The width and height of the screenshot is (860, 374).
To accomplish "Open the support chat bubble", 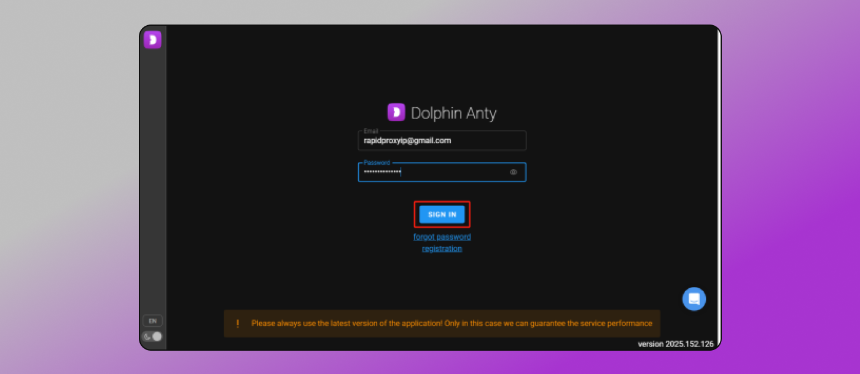I will pos(694,299).
